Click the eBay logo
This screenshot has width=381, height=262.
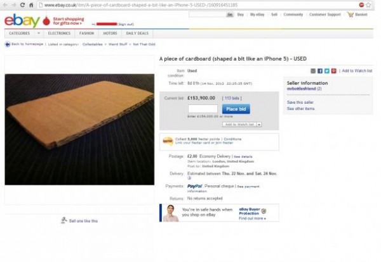[x=22, y=21]
